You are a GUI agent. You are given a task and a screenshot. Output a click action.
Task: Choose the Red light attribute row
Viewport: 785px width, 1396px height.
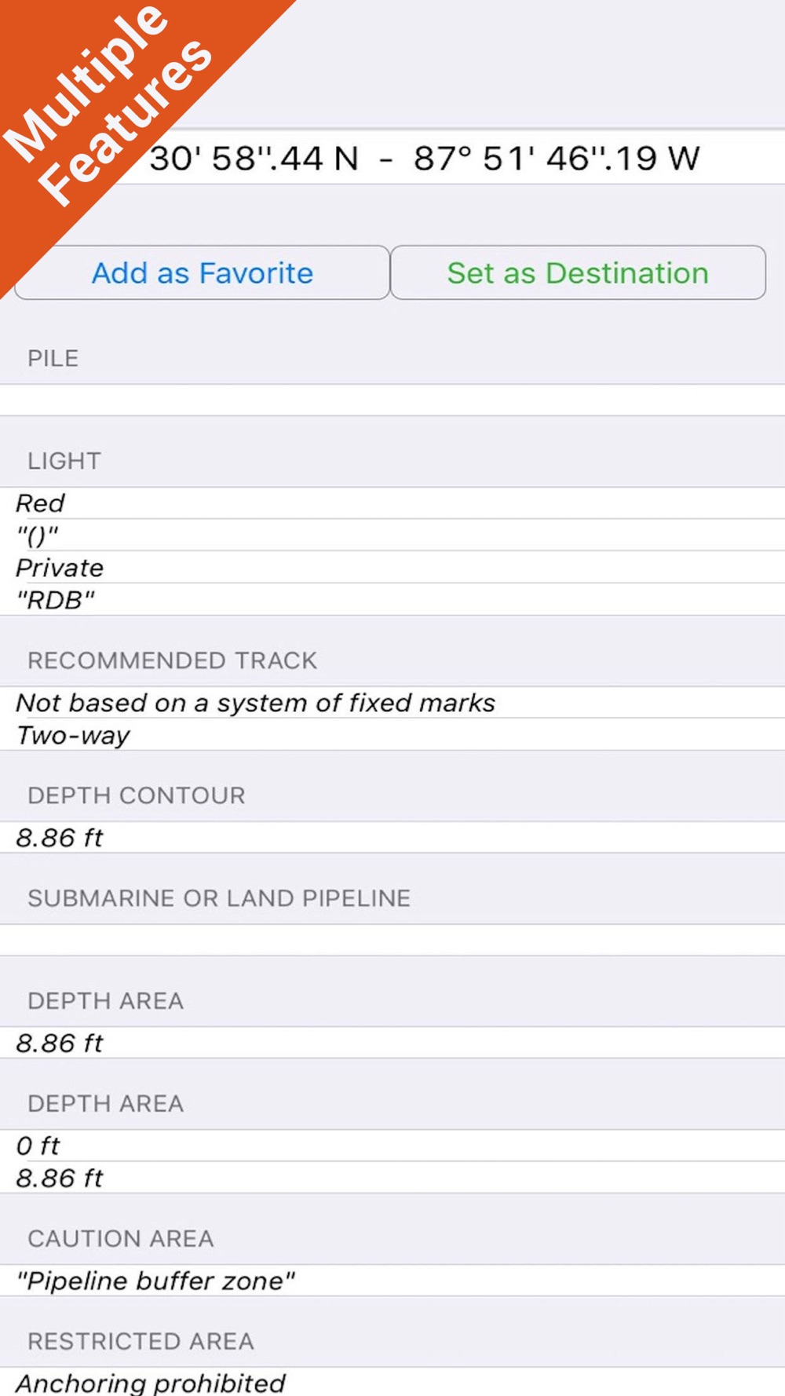[x=392, y=503]
